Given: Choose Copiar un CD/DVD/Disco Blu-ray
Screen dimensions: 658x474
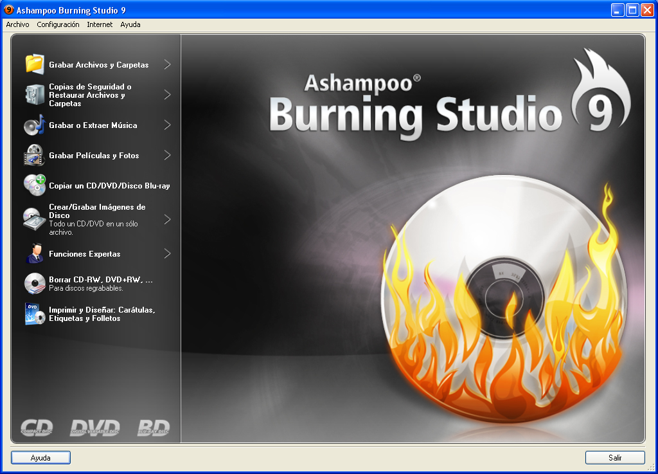Looking at the screenshot, I should (109, 186).
